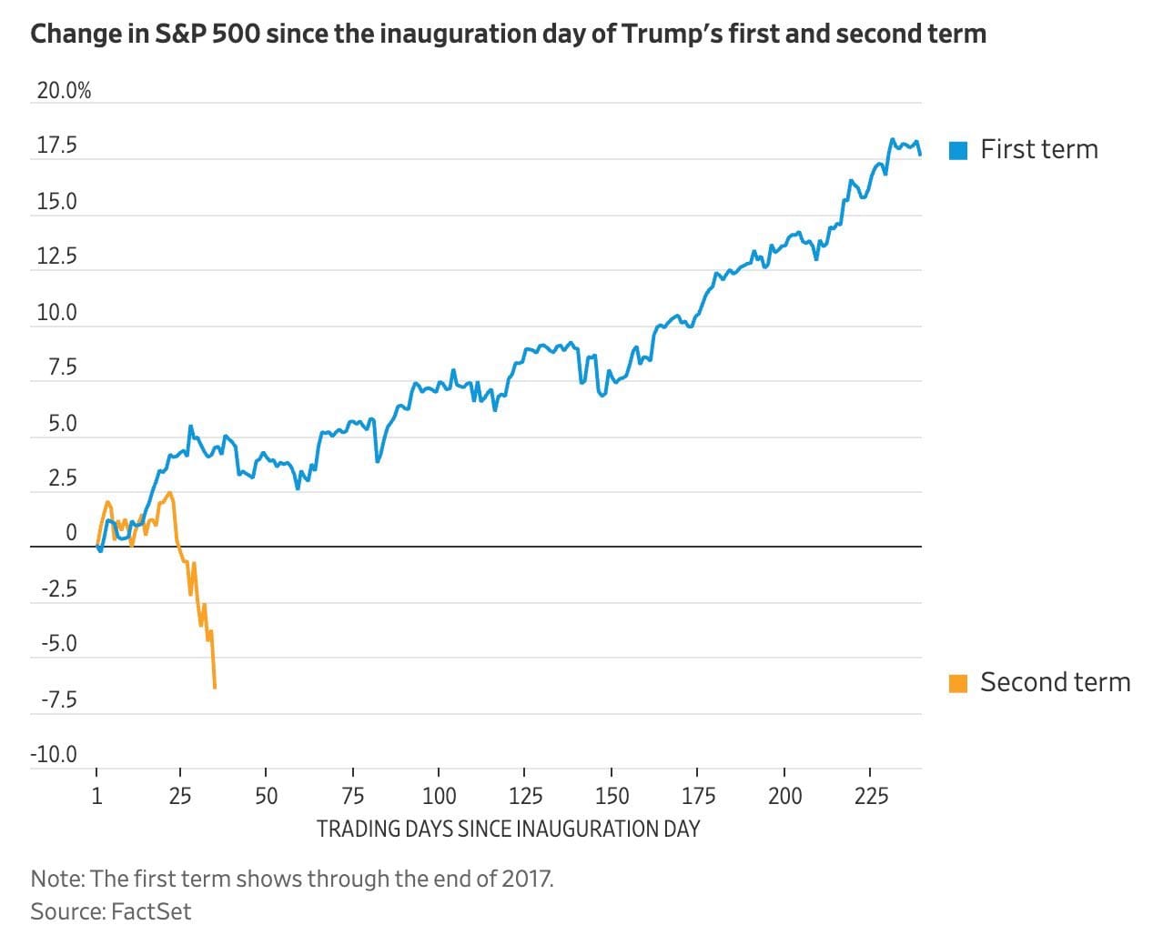Select the "Second term" legend label

pyautogui.click(x=1055, y=682)
